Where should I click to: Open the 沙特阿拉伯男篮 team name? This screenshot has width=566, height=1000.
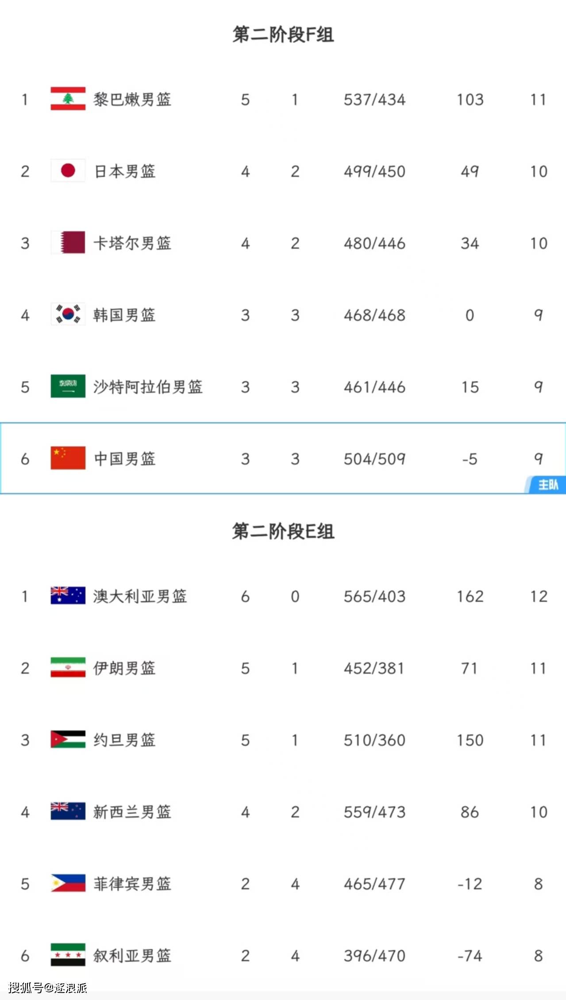click(148, 387)
